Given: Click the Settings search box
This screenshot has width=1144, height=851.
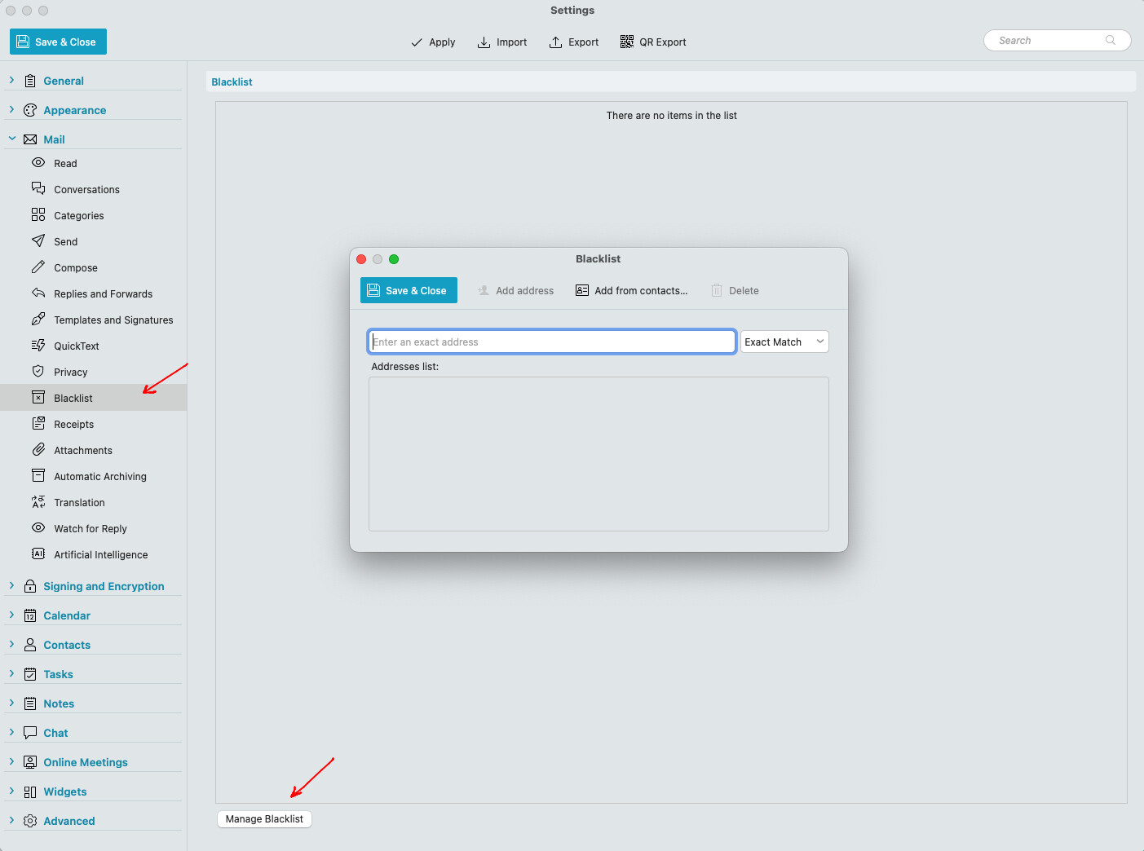Looking at the screenshot, I should pyautogui.click(x=1057, y=41).
